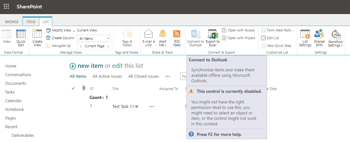
Task: Go to Home in left navigation
Action: [x=11, y=66]
